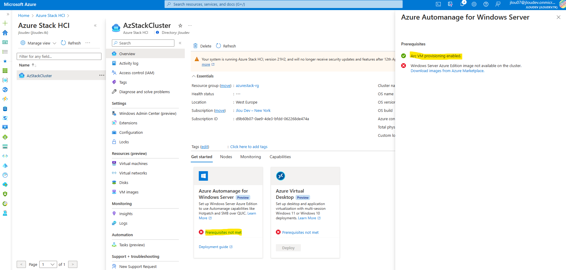Open the page number dropdown
The width and height of the screenshot is (566, 270).
tap(48, 264)
